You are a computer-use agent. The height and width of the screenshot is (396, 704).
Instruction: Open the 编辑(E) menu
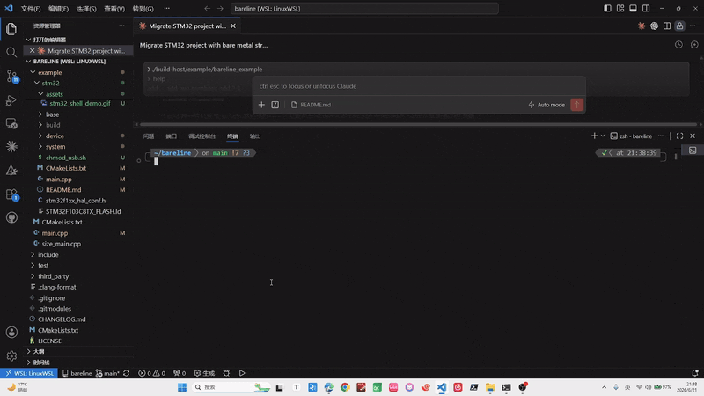click(58, 9)
